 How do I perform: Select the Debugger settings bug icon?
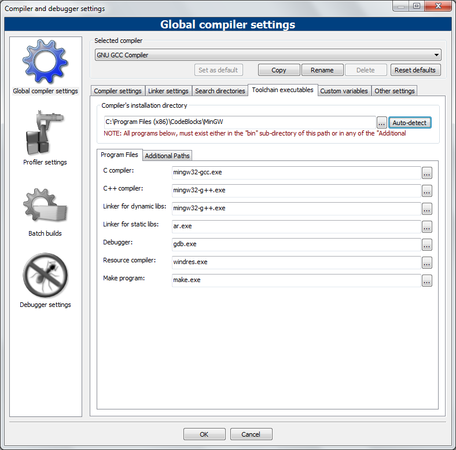[x=45, y=276]
